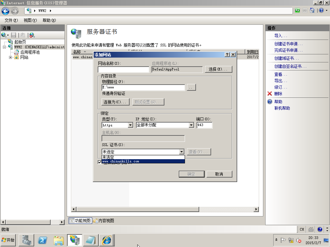Click the Site name input field
This screenshot has width=330, height=247.
click(123, 69)
